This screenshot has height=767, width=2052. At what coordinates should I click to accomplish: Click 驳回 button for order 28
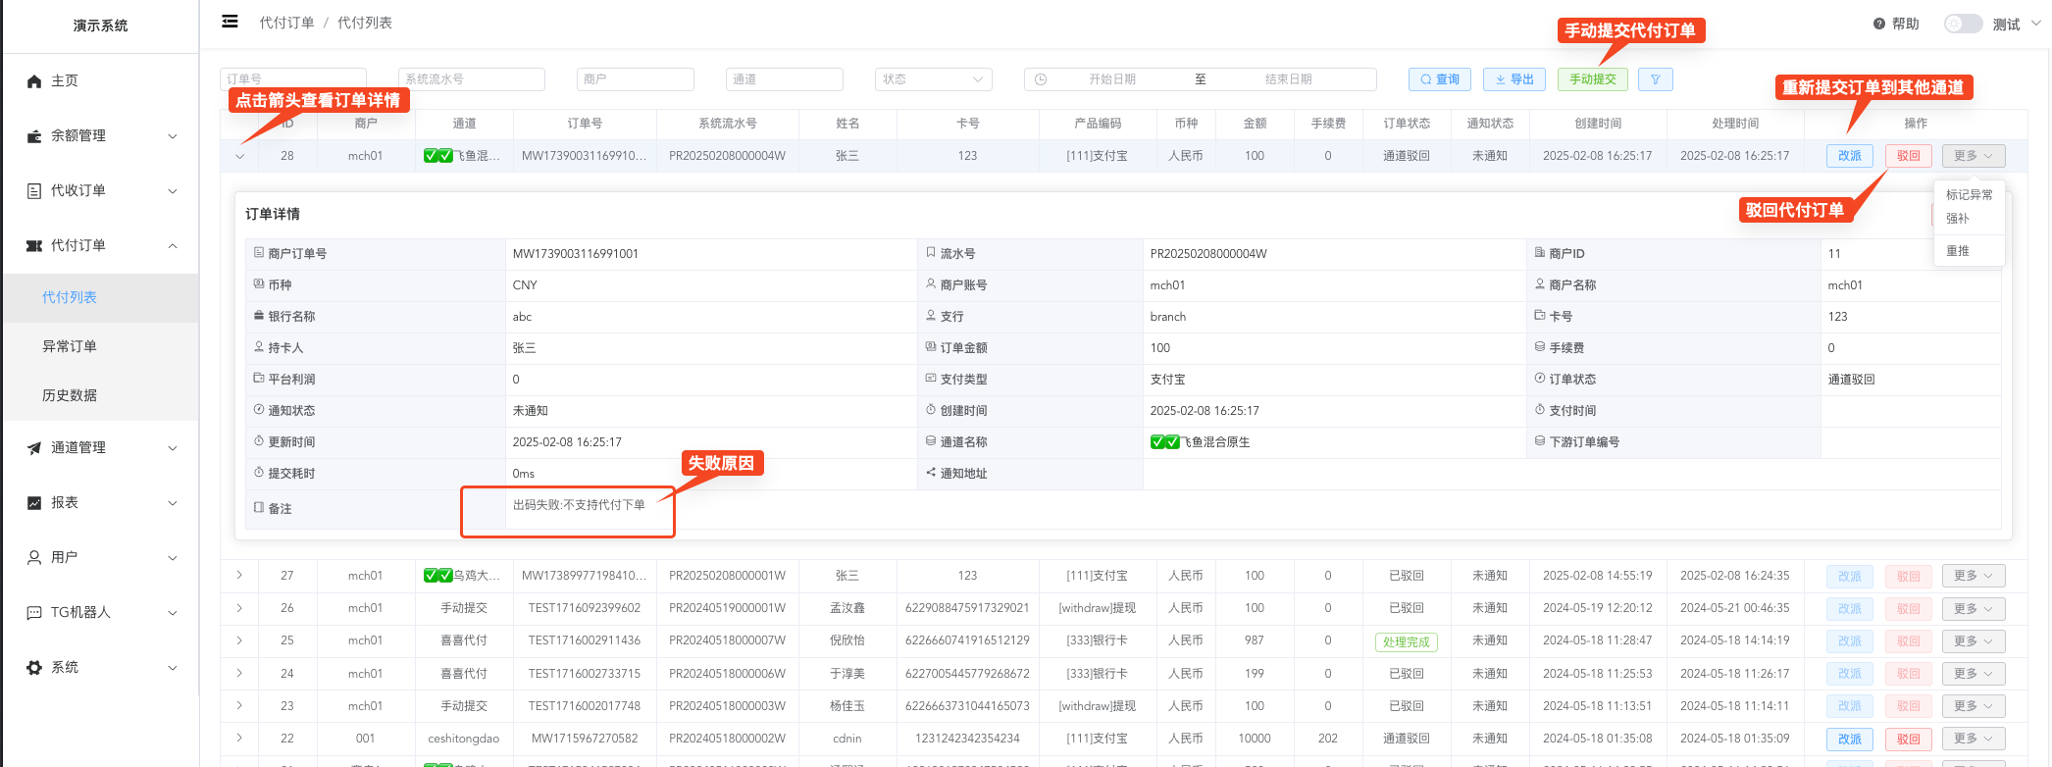click(x=1908, y=156)
